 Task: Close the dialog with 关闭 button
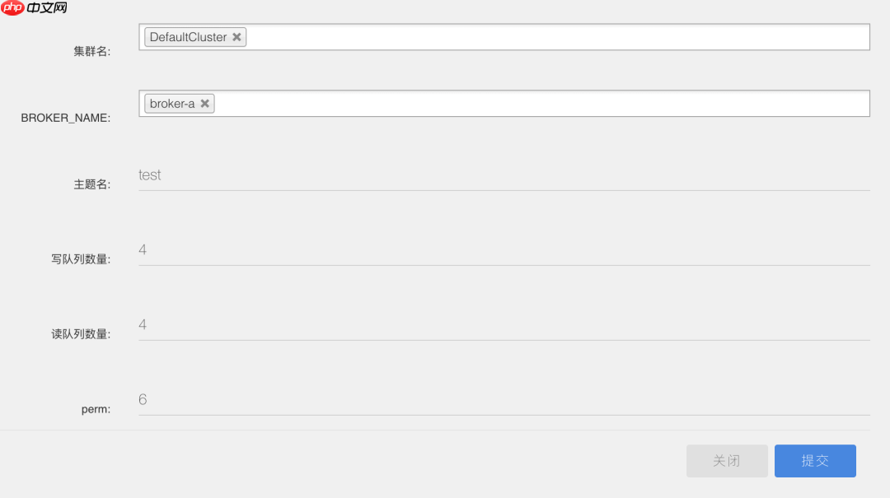727,461
